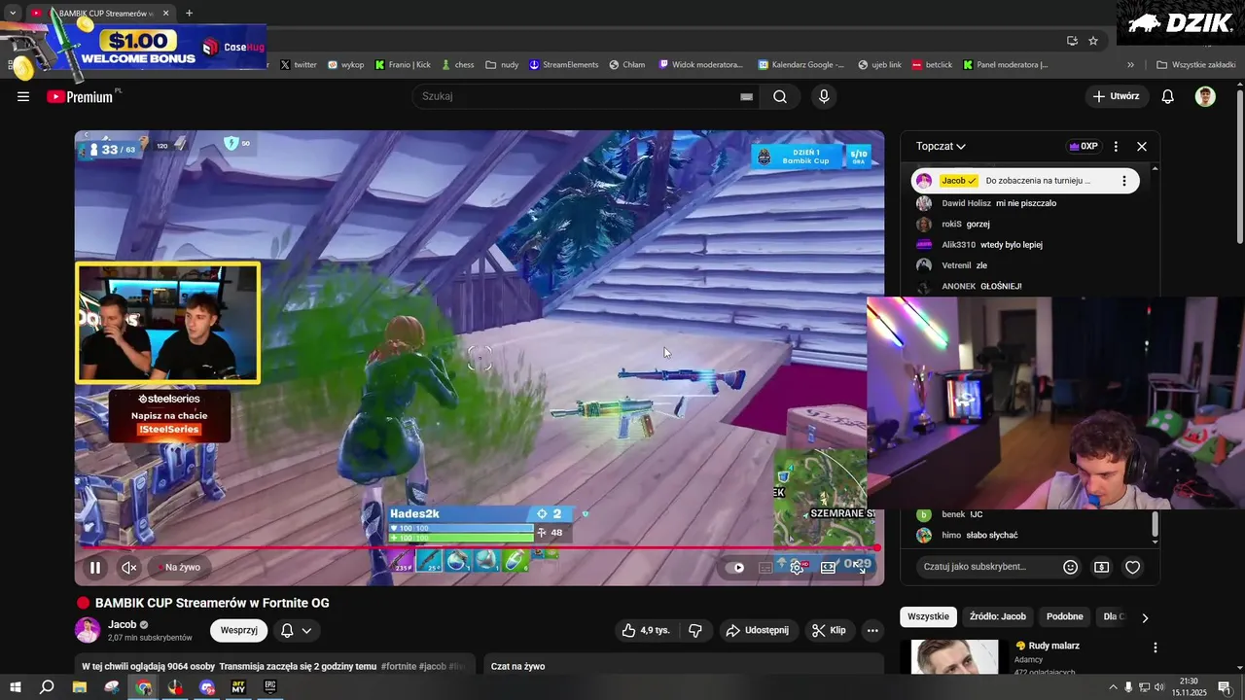The width and height of the screenshot is (1245, 700).
Task: Open twitter bookmark in bookmarks bar
Action: tap(299, 65)
